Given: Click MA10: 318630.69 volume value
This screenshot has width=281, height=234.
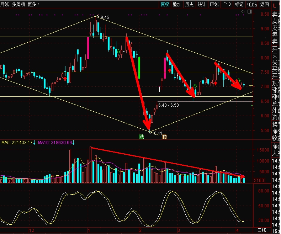Looking at the screenshot, I should (55, 143).
